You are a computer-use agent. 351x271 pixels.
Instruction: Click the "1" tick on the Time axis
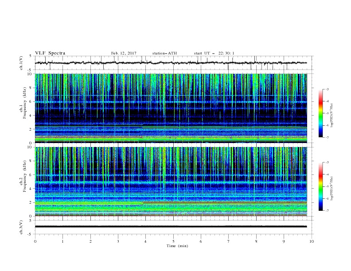(x=62, y=241)
